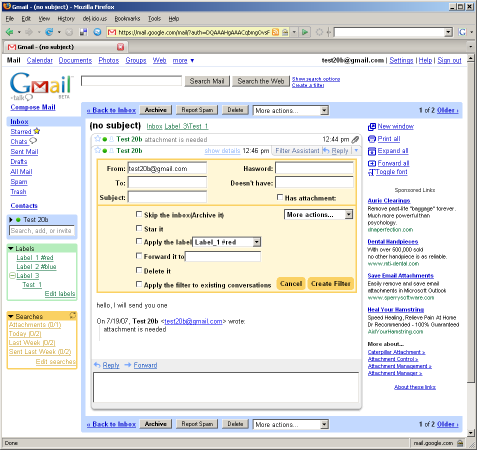The width and height of the screenshot is (477, 450).
Task: Open the Label_1 #red label dropdown
Action: pos(226,242)
